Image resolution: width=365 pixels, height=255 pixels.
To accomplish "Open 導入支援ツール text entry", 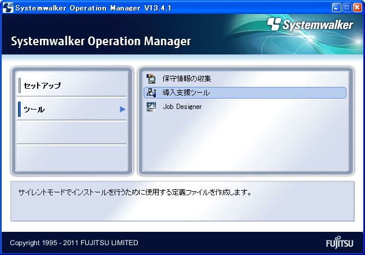I will click(x=186, y=93).
